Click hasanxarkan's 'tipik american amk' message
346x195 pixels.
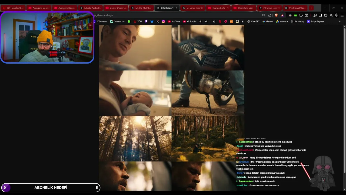coord(264,181)
